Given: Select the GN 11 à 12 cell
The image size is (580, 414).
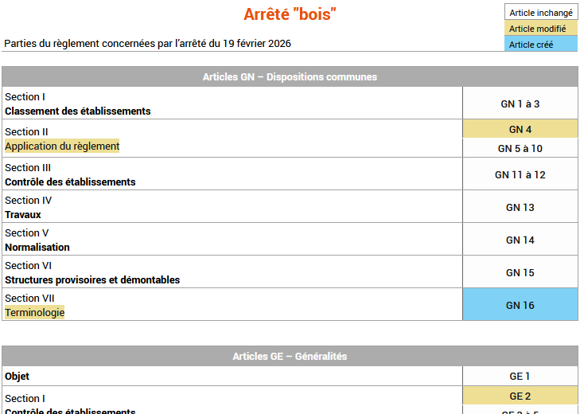Looking at the screenshot, I should coord(520,174).
